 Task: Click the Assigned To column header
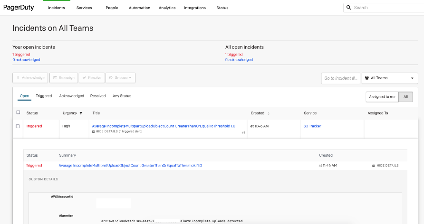click(378, 113)
